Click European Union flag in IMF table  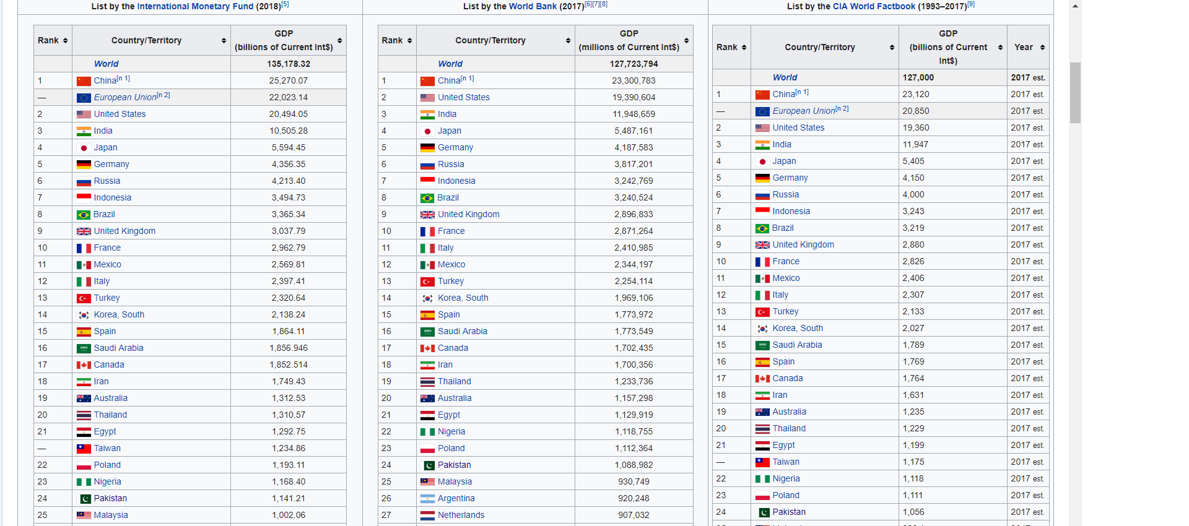(84, 98)
